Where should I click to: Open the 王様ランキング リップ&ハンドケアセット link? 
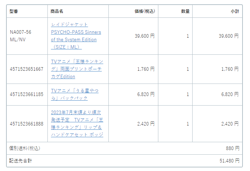pos(77,124)
